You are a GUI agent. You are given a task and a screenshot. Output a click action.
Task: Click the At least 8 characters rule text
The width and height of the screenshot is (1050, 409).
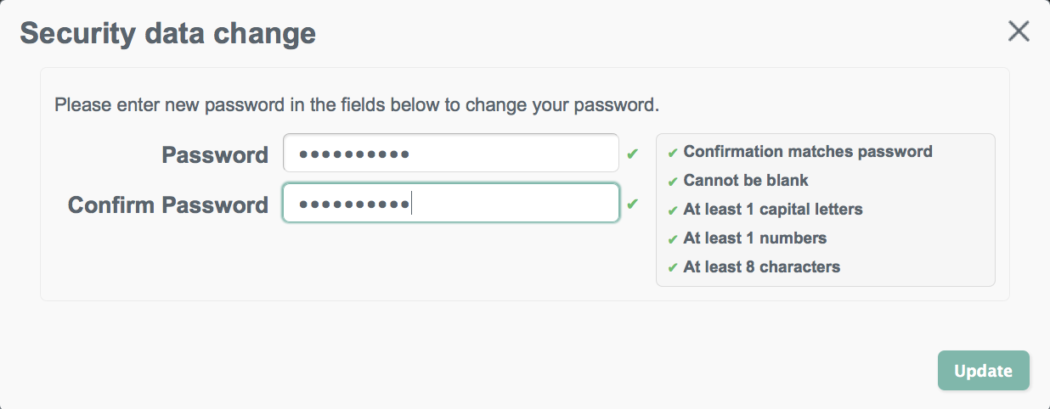tap(762, 267)
